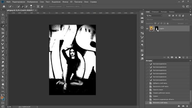Open the Изображение menu

(x=32, y=2)
